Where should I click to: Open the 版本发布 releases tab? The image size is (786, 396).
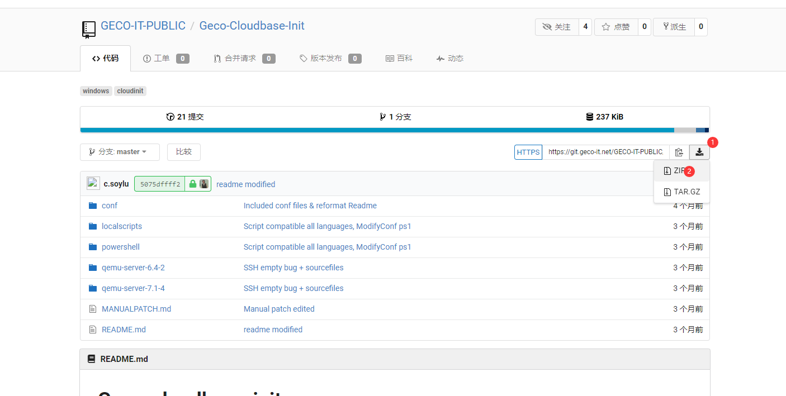[x=325, y=58]
